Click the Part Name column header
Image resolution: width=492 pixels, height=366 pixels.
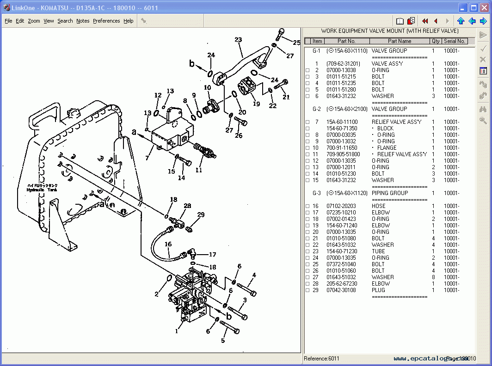pyautogui.click(x=400, y=41)
